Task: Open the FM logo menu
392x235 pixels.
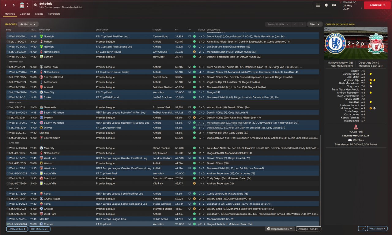Action: pos(334,5)
